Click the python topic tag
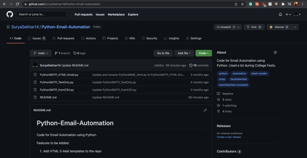 pos(223,73)
